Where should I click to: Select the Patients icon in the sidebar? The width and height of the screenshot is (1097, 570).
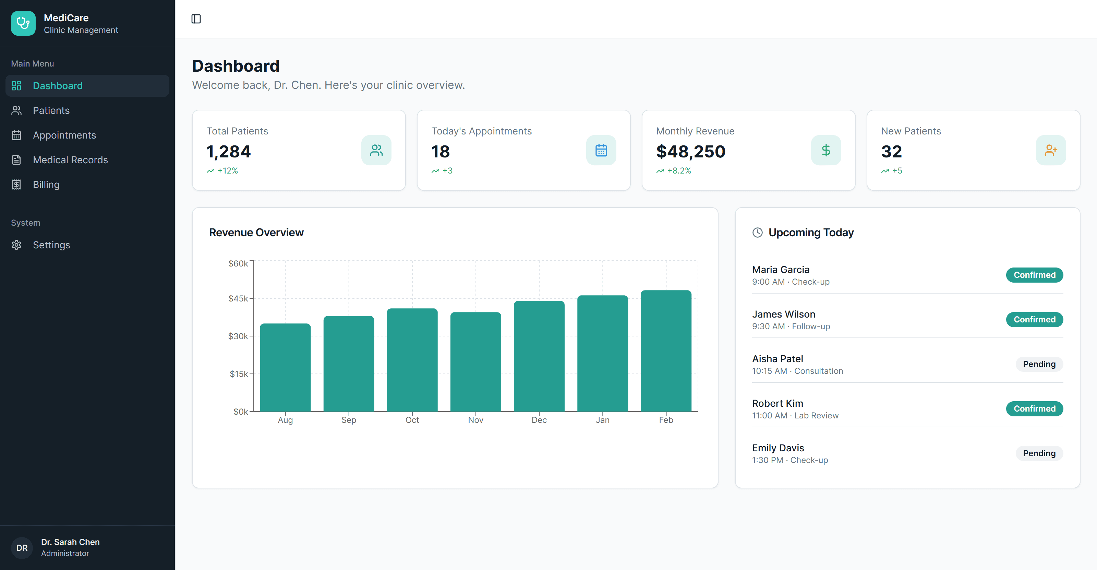point(16,110)
